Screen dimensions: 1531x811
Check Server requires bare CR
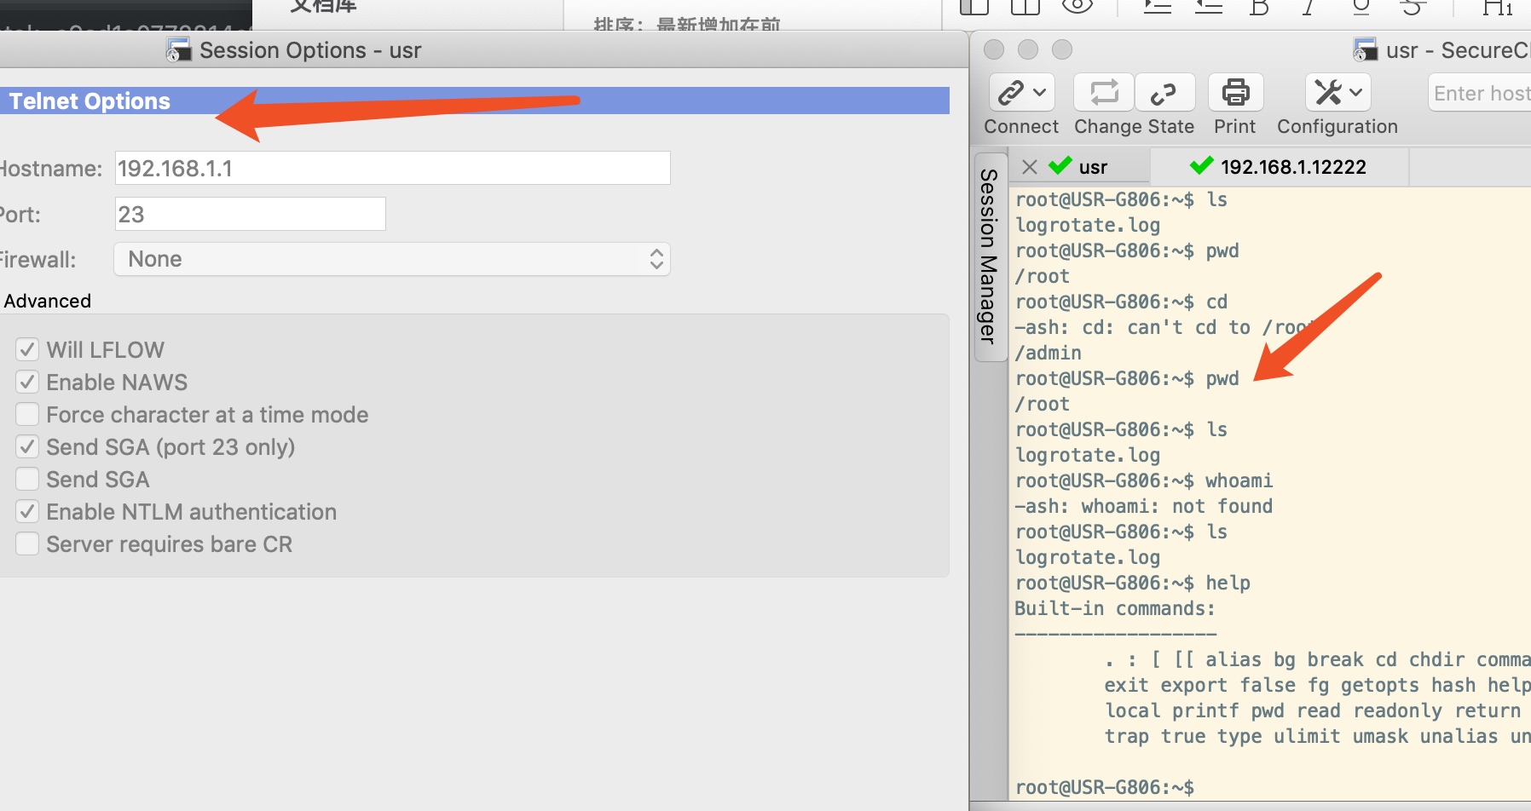28,544
